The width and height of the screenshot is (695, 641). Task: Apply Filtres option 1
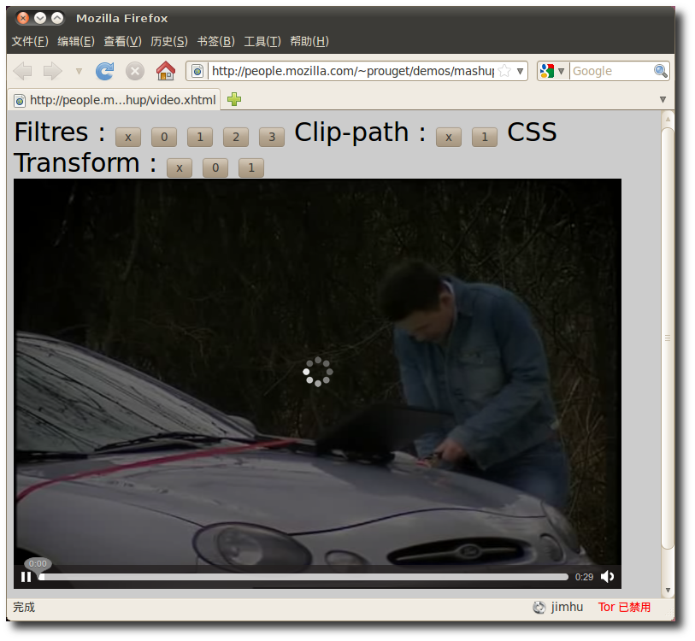(x=200, y=137)
